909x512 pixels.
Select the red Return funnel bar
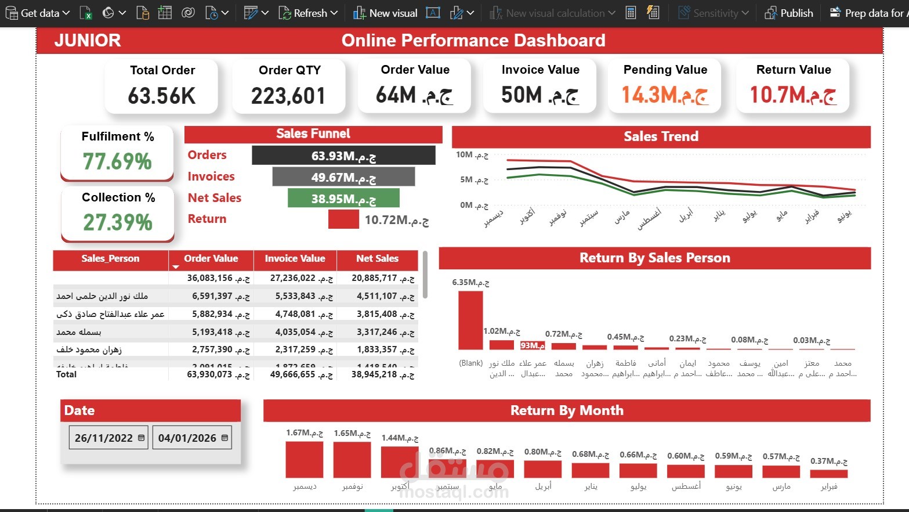tap(343, 219)
